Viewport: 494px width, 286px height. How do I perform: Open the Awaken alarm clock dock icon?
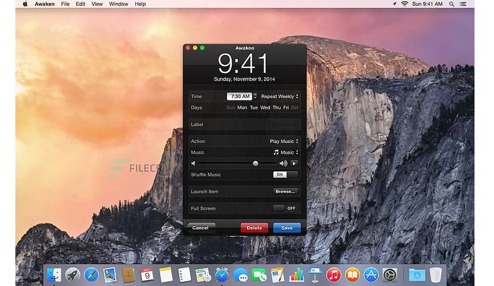point(222,275)
